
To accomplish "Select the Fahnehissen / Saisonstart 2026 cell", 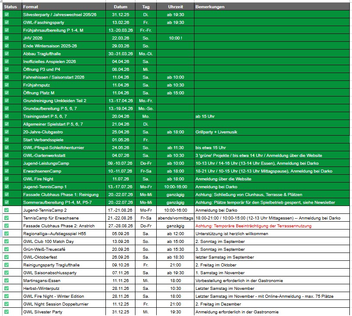I will tap(64, 77).
